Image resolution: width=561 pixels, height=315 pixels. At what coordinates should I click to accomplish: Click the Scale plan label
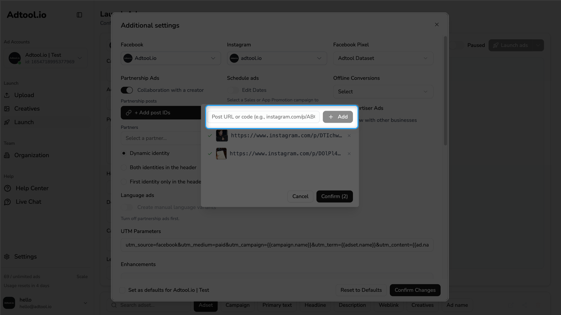[82, 276]
